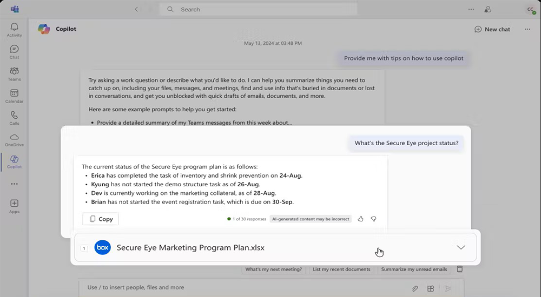The width and height of the screenshot is (541, 297).
Task: Choose the What's my next meeting suggestion
Action: 274,269
